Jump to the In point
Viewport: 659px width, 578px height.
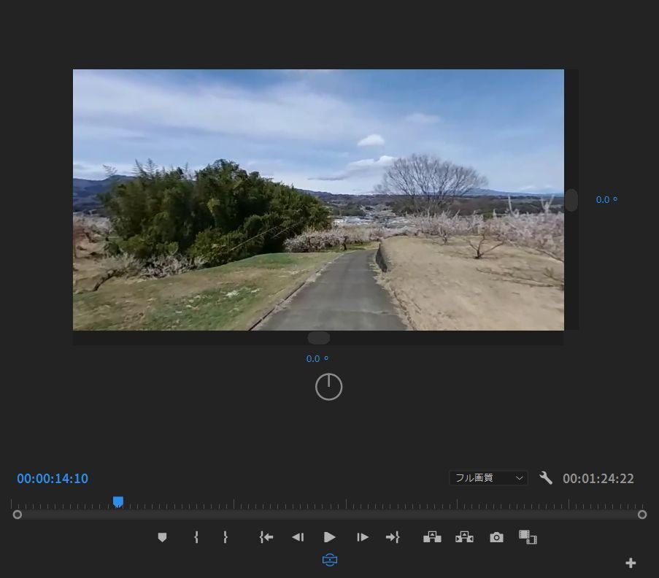(x=266, y=537)
